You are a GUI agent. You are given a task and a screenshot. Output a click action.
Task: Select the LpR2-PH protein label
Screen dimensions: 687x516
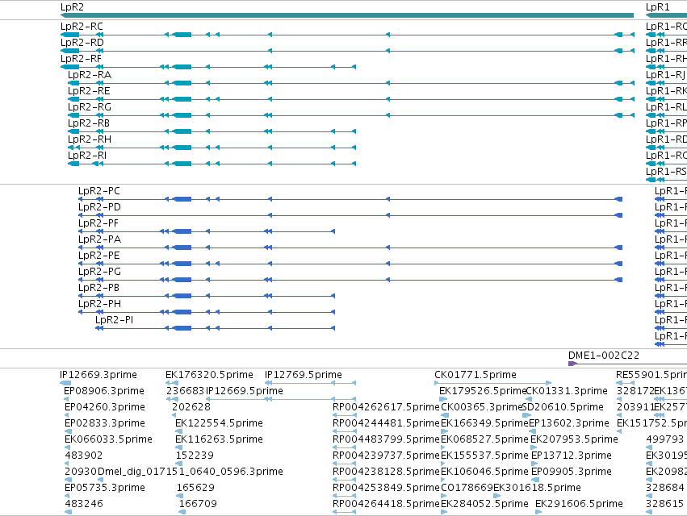[x=99, y=305]
